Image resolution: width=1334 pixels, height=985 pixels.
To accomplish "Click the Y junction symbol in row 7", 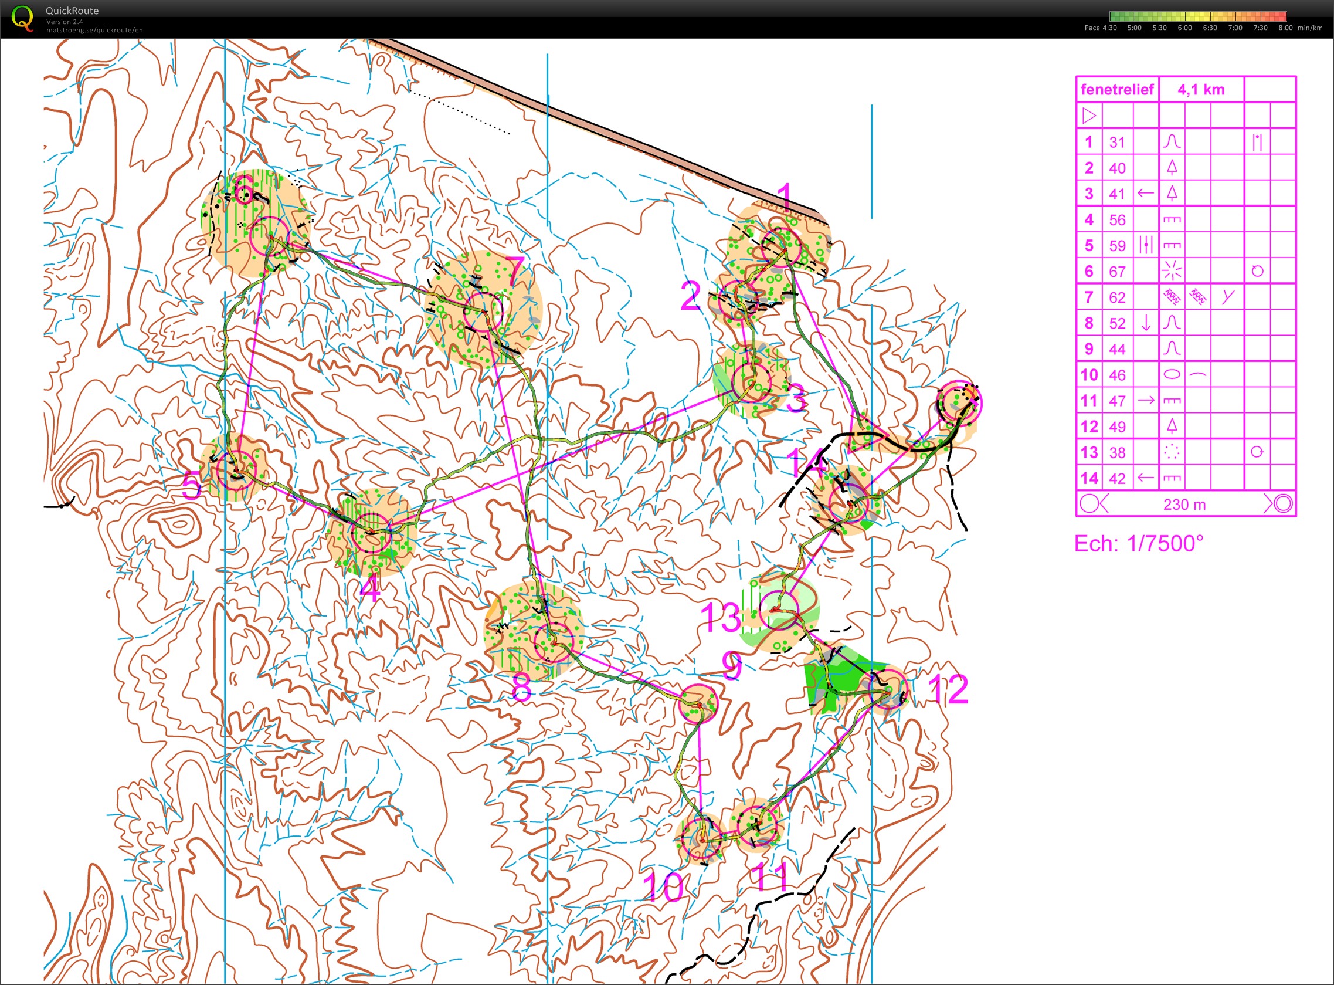I will (x=1227, y=296).
